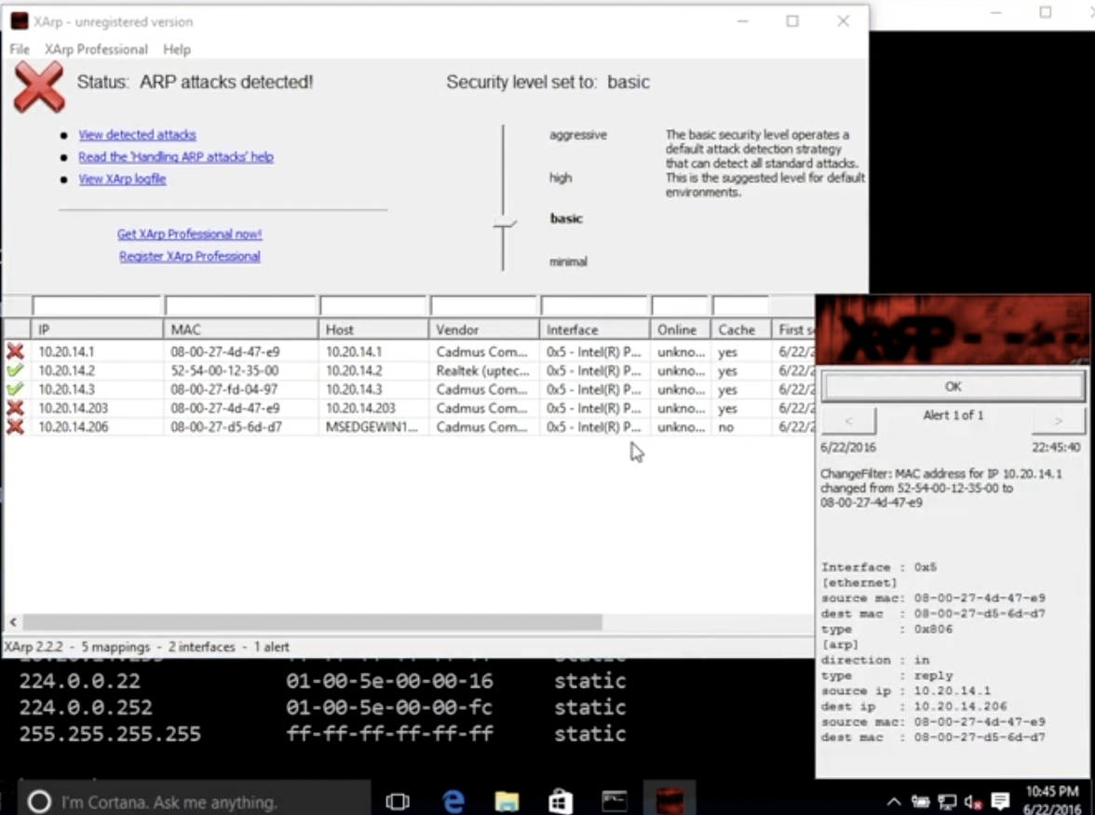This screenshot has width=1095, height=815.
Task: Click the Cortana circle icon
Action: tap(39, 802)
